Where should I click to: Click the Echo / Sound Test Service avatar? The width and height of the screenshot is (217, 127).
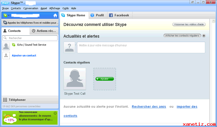6,46
